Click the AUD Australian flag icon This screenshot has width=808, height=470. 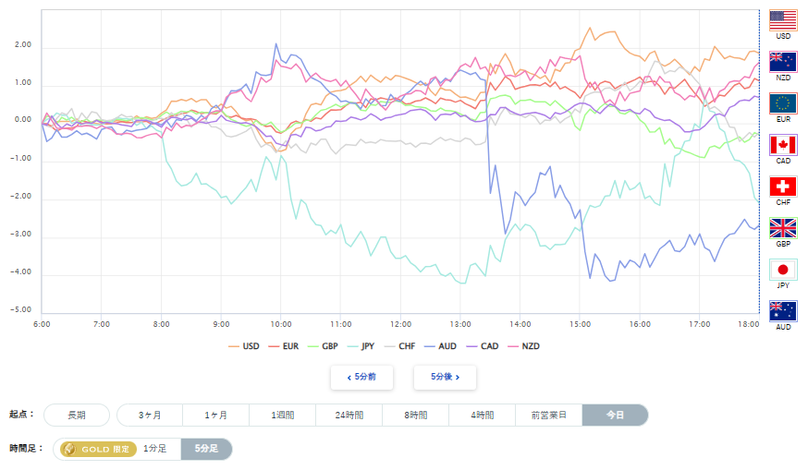point(783,311)
